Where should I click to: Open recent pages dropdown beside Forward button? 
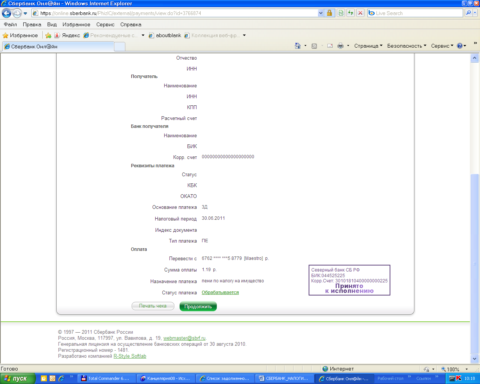(25, 13)
